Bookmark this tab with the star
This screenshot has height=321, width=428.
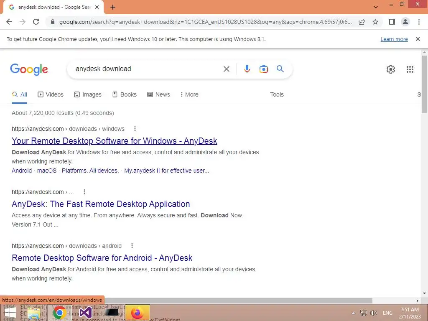(x=376, y=22)
